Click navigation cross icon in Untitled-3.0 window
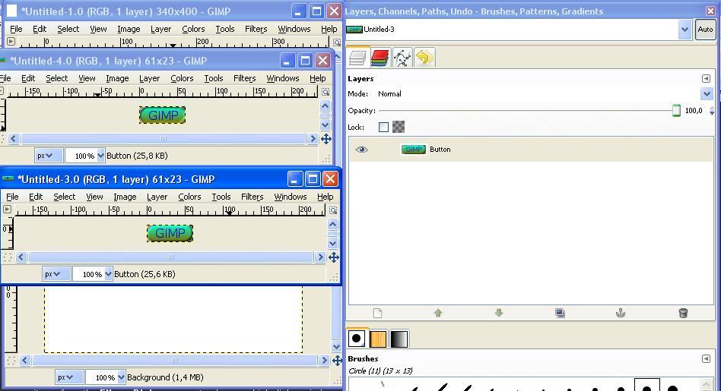The image size is (721, 391). pyautogui.click(x=334, y=257)
